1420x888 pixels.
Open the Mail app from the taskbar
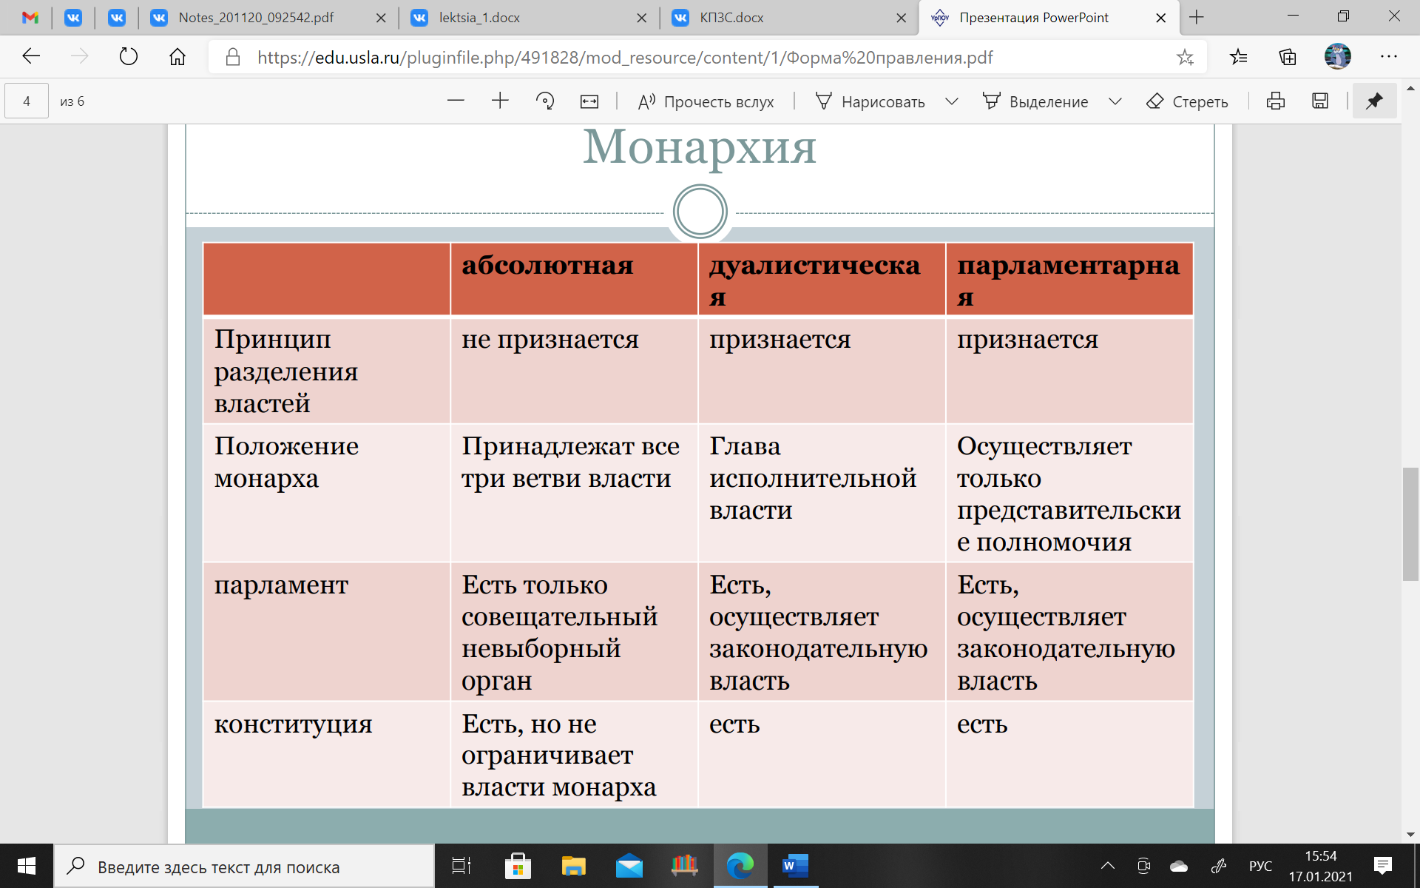[x=629, y=866]
